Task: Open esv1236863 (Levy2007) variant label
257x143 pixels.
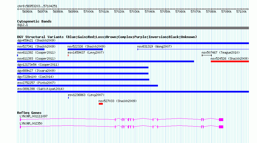Action: point(86,95)
